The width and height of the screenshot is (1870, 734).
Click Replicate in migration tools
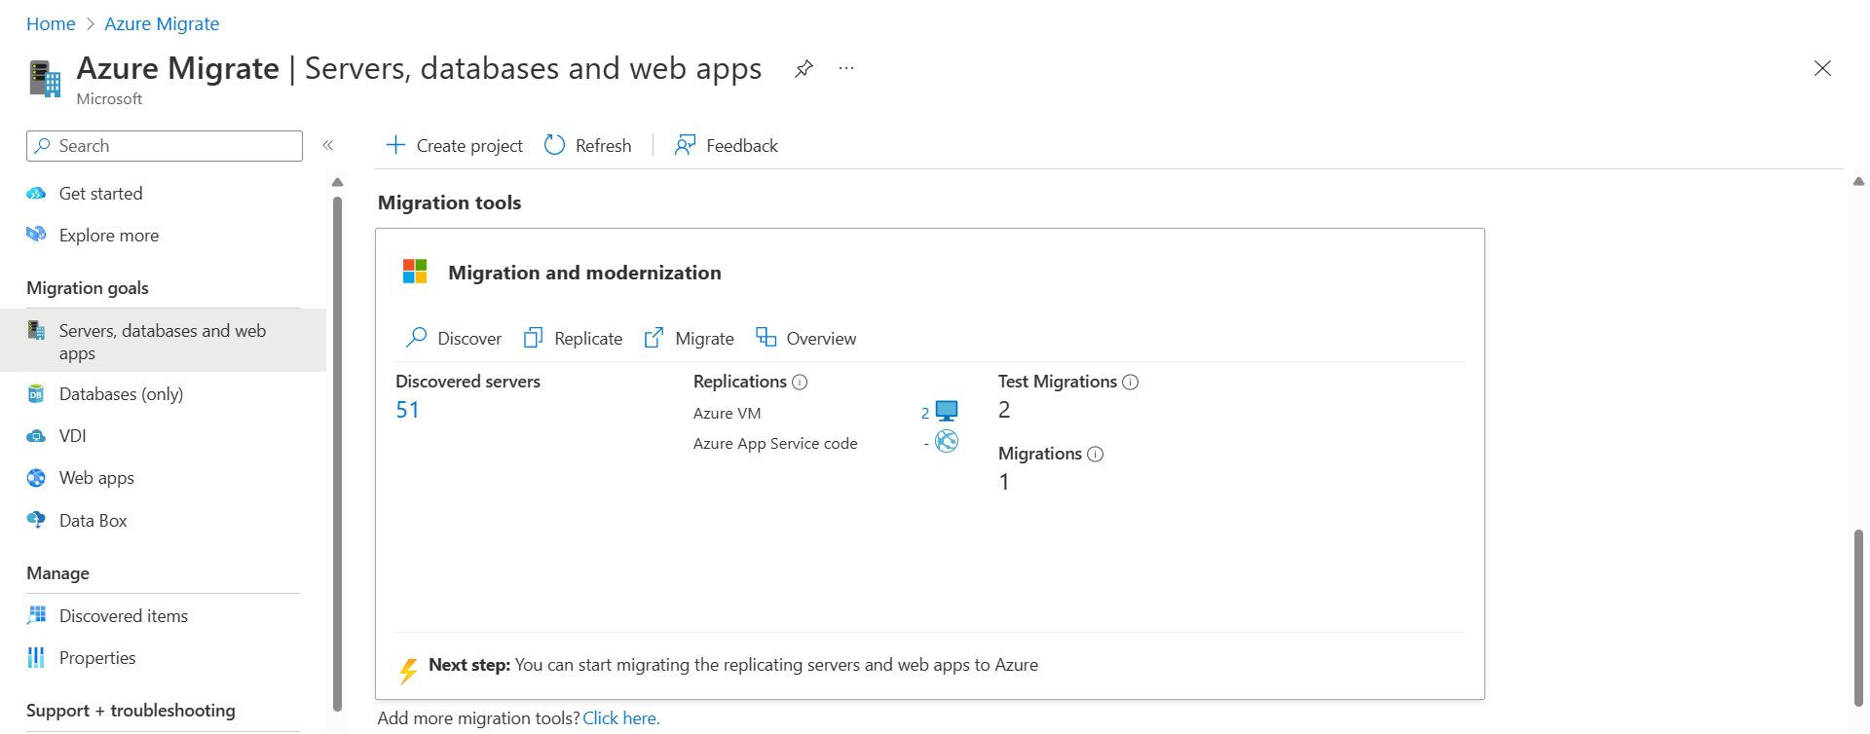(x=573, y=338)
